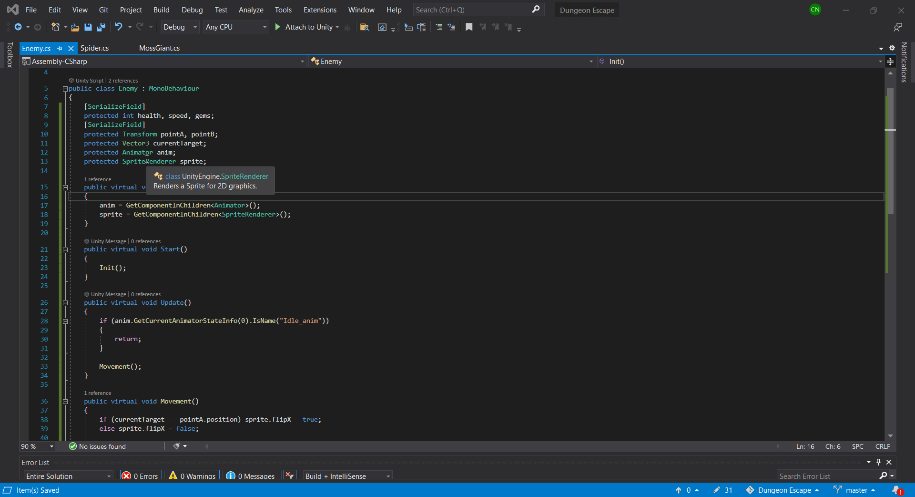The width and height of the screenshot is (915, 497).
Task: Collapse the Enemy class outline toggle
Action: [65, 89]
